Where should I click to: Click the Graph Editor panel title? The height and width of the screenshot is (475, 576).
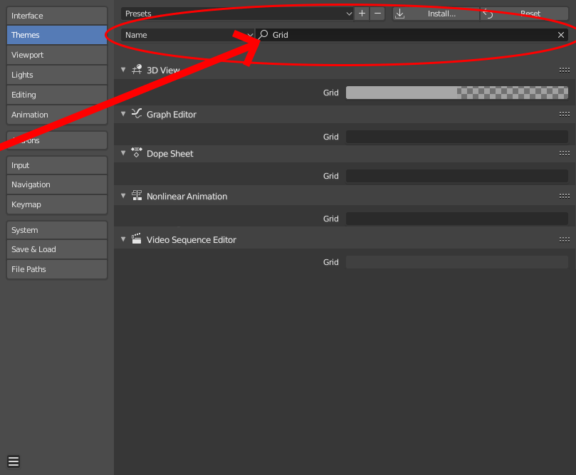pos(172,114)
